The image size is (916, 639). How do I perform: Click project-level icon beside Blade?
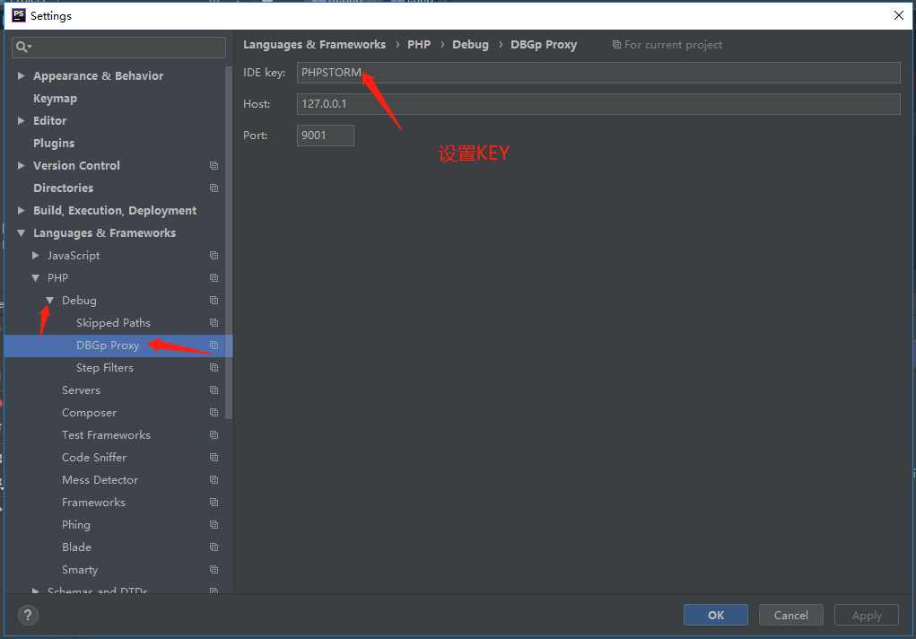tap(214, 547)
